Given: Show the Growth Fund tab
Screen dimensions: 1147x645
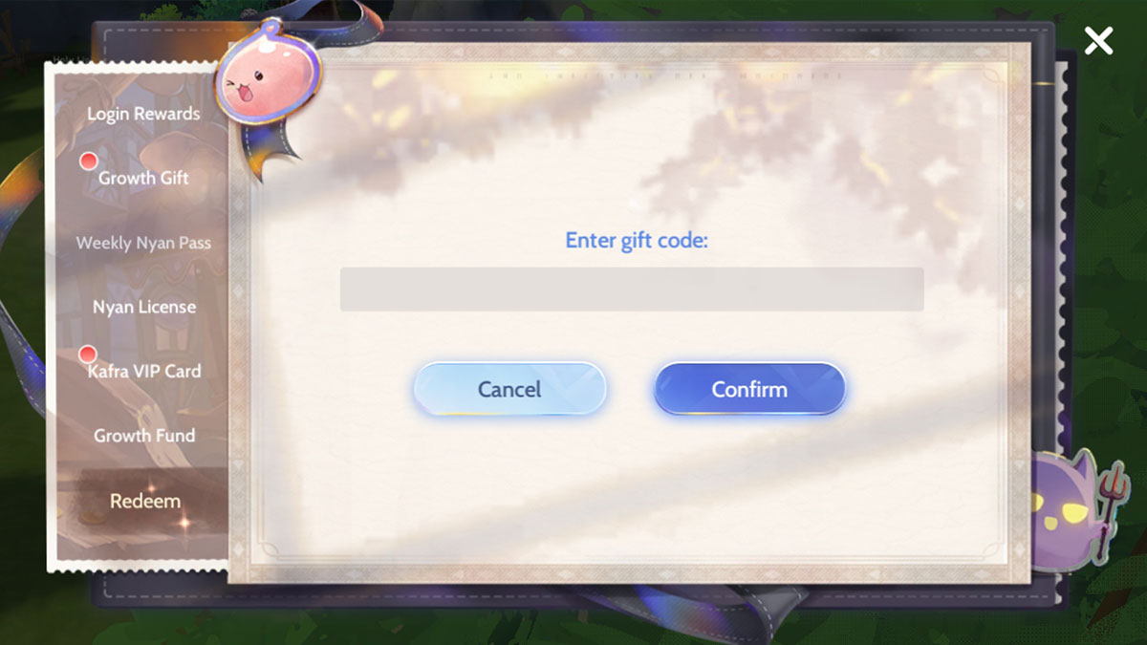Looking at the screenshot, I should (x=143, y=435).
